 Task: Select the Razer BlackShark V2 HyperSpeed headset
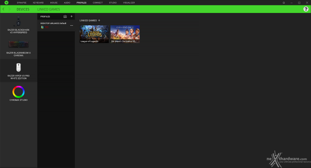(18, 25)
